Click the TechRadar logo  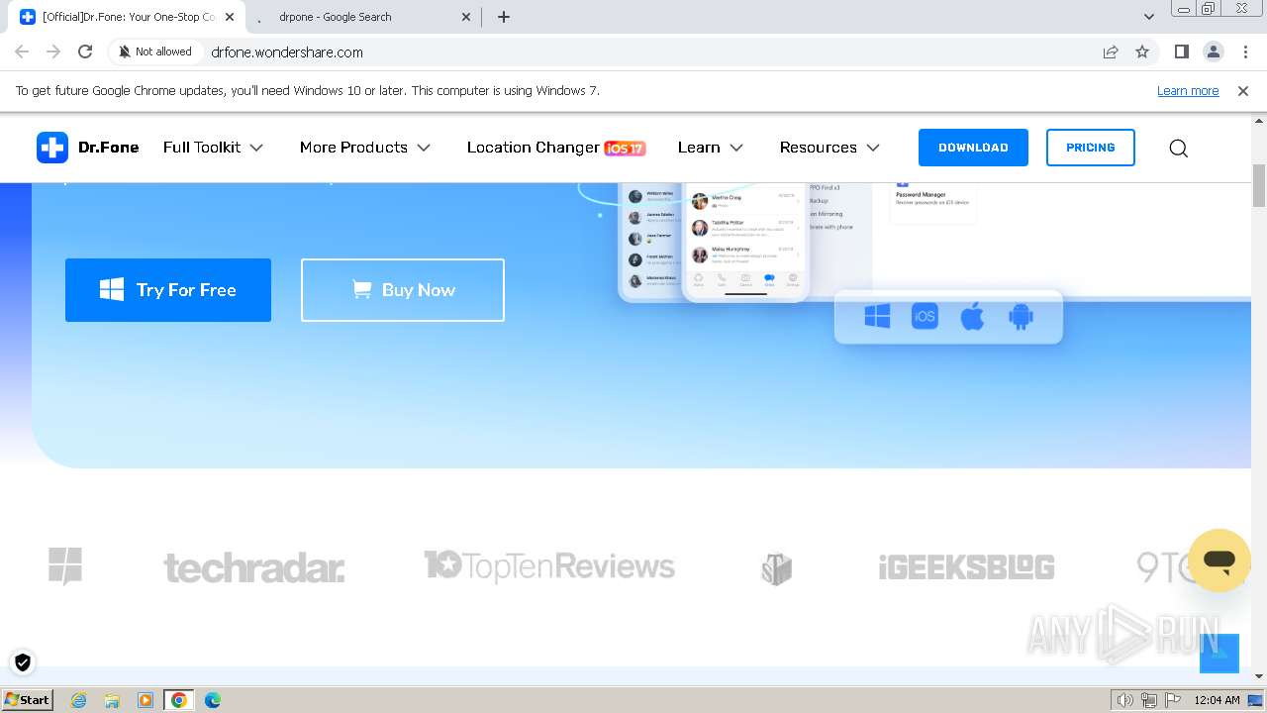tap(254, 567)
